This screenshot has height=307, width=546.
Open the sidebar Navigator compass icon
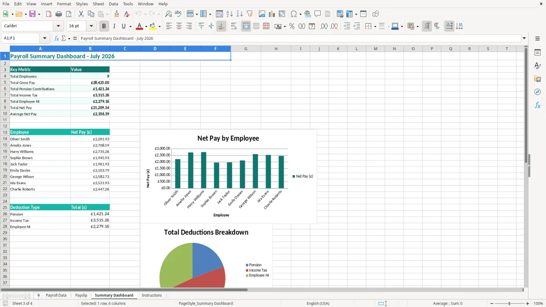[x=537, y=92]
